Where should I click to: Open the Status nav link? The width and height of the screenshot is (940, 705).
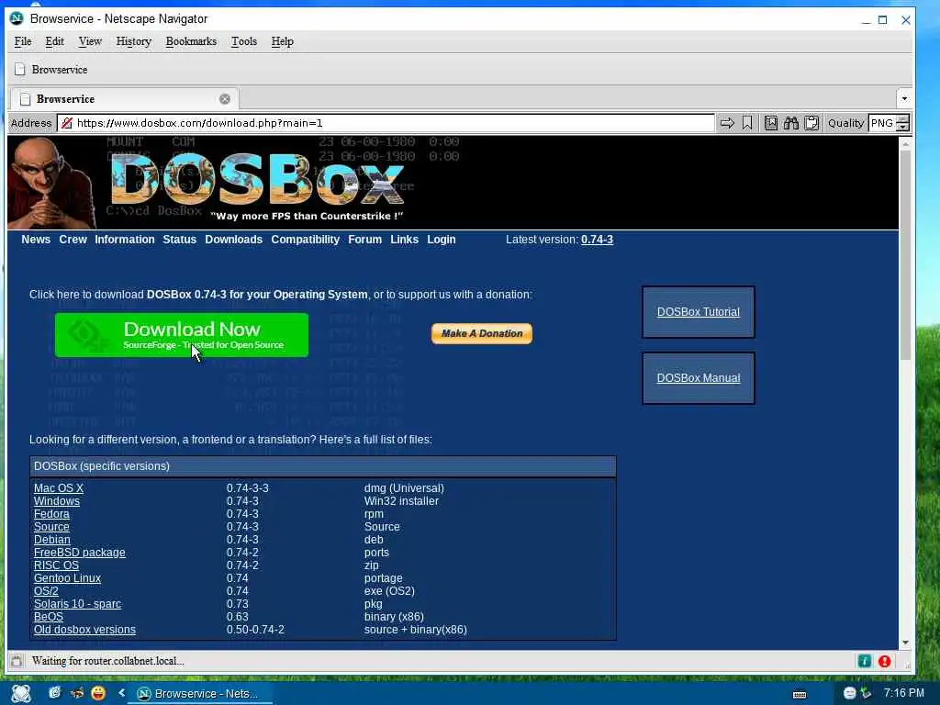(x=180, y=240)
